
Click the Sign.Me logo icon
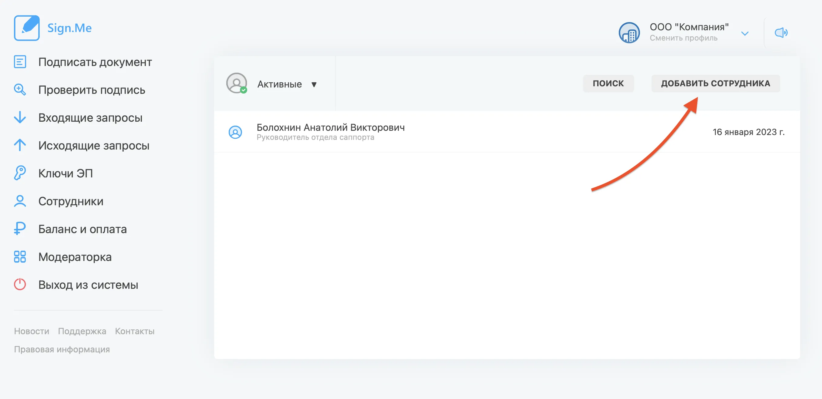click(x=27, y=28)
